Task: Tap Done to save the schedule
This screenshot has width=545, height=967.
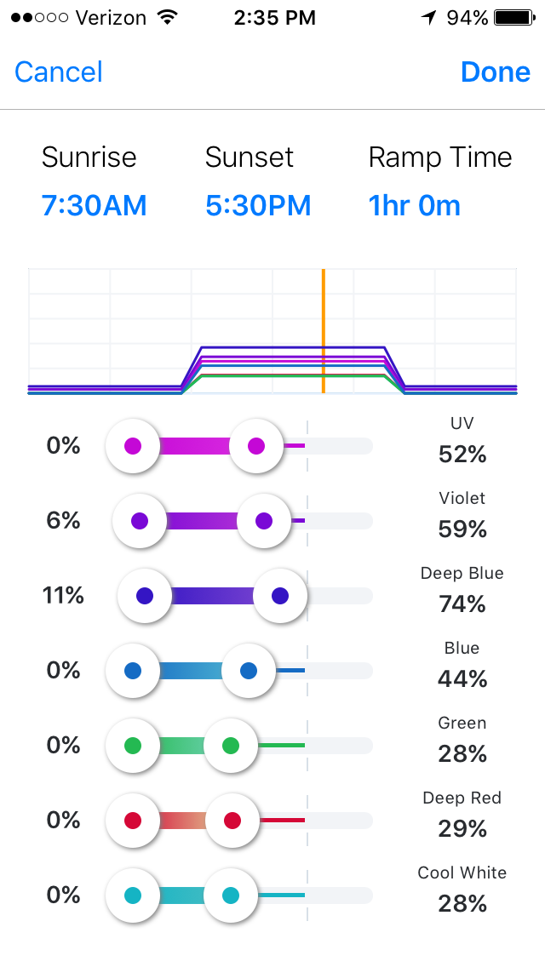Action: 496,72
